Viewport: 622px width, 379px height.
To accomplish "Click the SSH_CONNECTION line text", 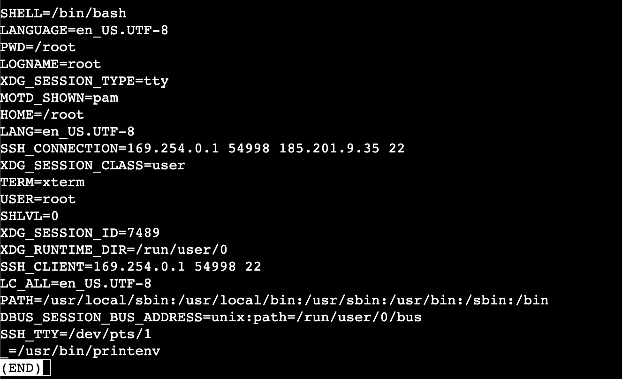I will pos(202,148).
